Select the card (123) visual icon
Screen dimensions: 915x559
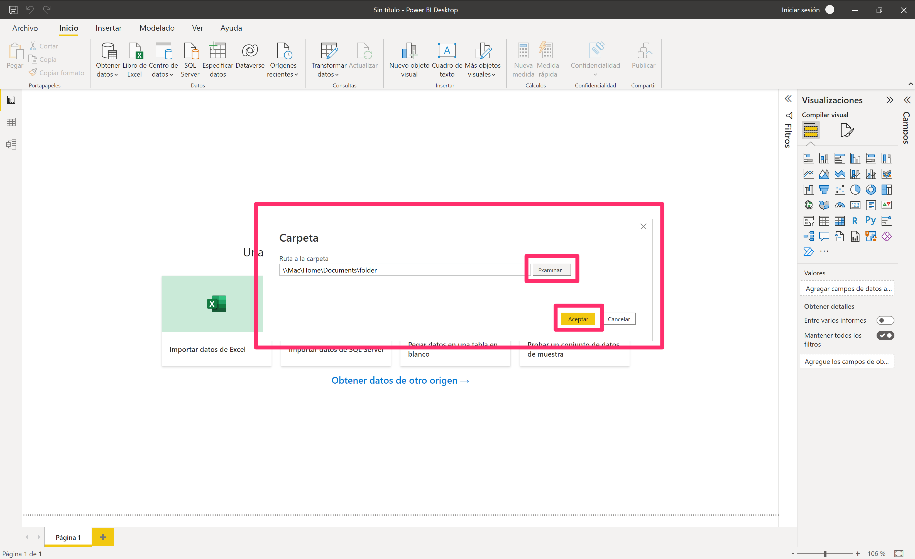pyautogui.click(x=855, y=205)
